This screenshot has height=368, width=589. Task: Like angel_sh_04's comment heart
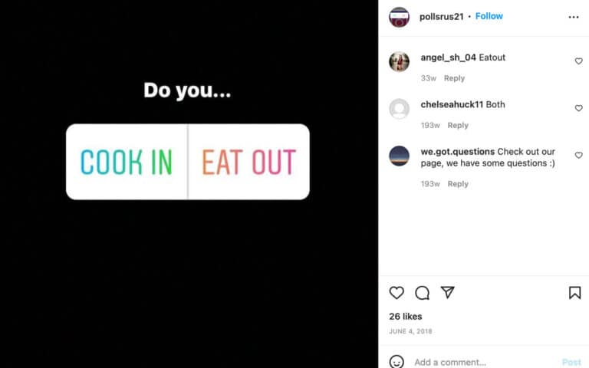click(x=578, y=61)
